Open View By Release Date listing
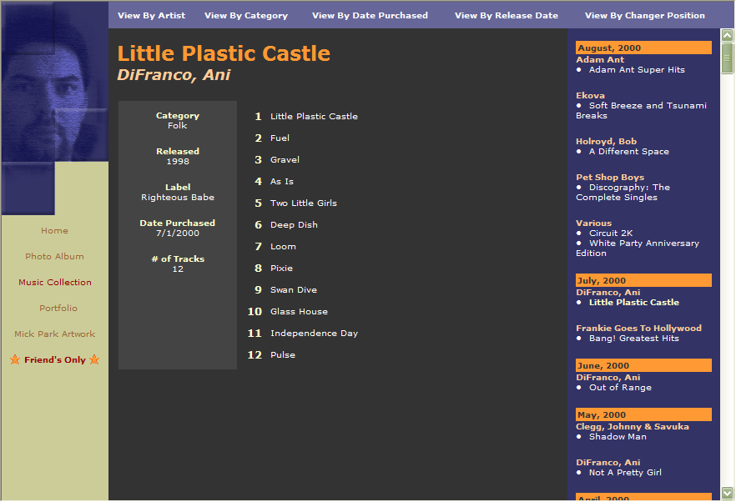This screenshot has width=736, height=502. click(506, 15)
